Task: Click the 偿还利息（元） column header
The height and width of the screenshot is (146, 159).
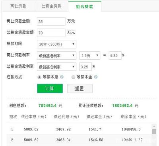Action: [67, 117]
